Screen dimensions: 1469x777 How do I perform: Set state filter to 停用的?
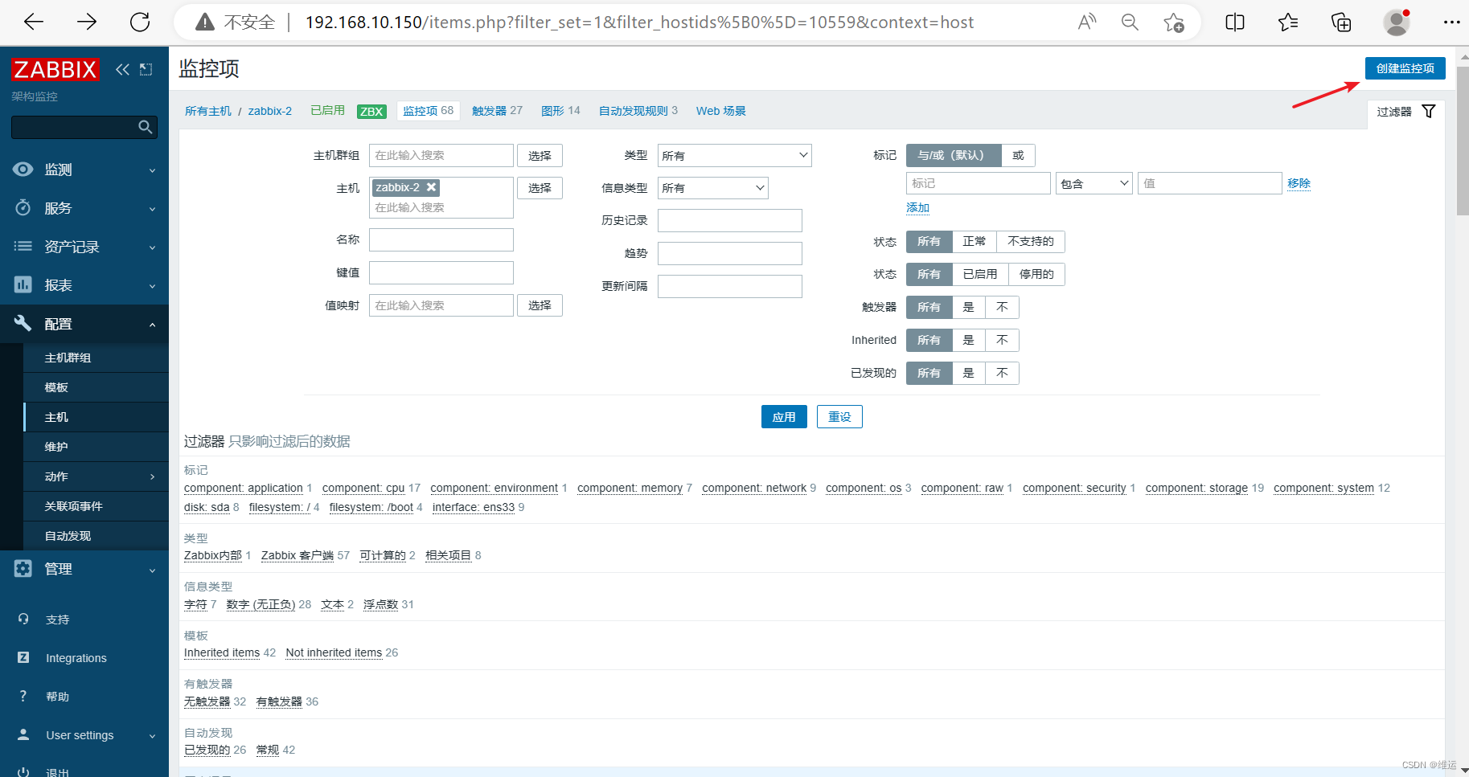pos(1036,274)
